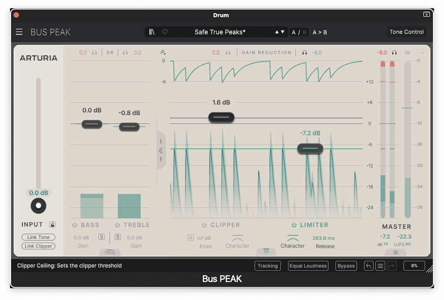The height and width of the screenshot is (300, 444).
Task: Listen to limiter gain reduction headphone icon
Action: coord(304,52)
